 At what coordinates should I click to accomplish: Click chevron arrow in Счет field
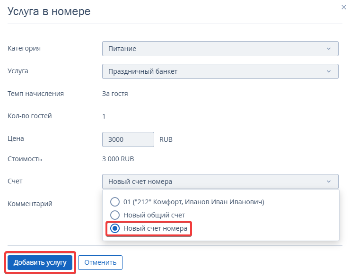tap(329, 182)
